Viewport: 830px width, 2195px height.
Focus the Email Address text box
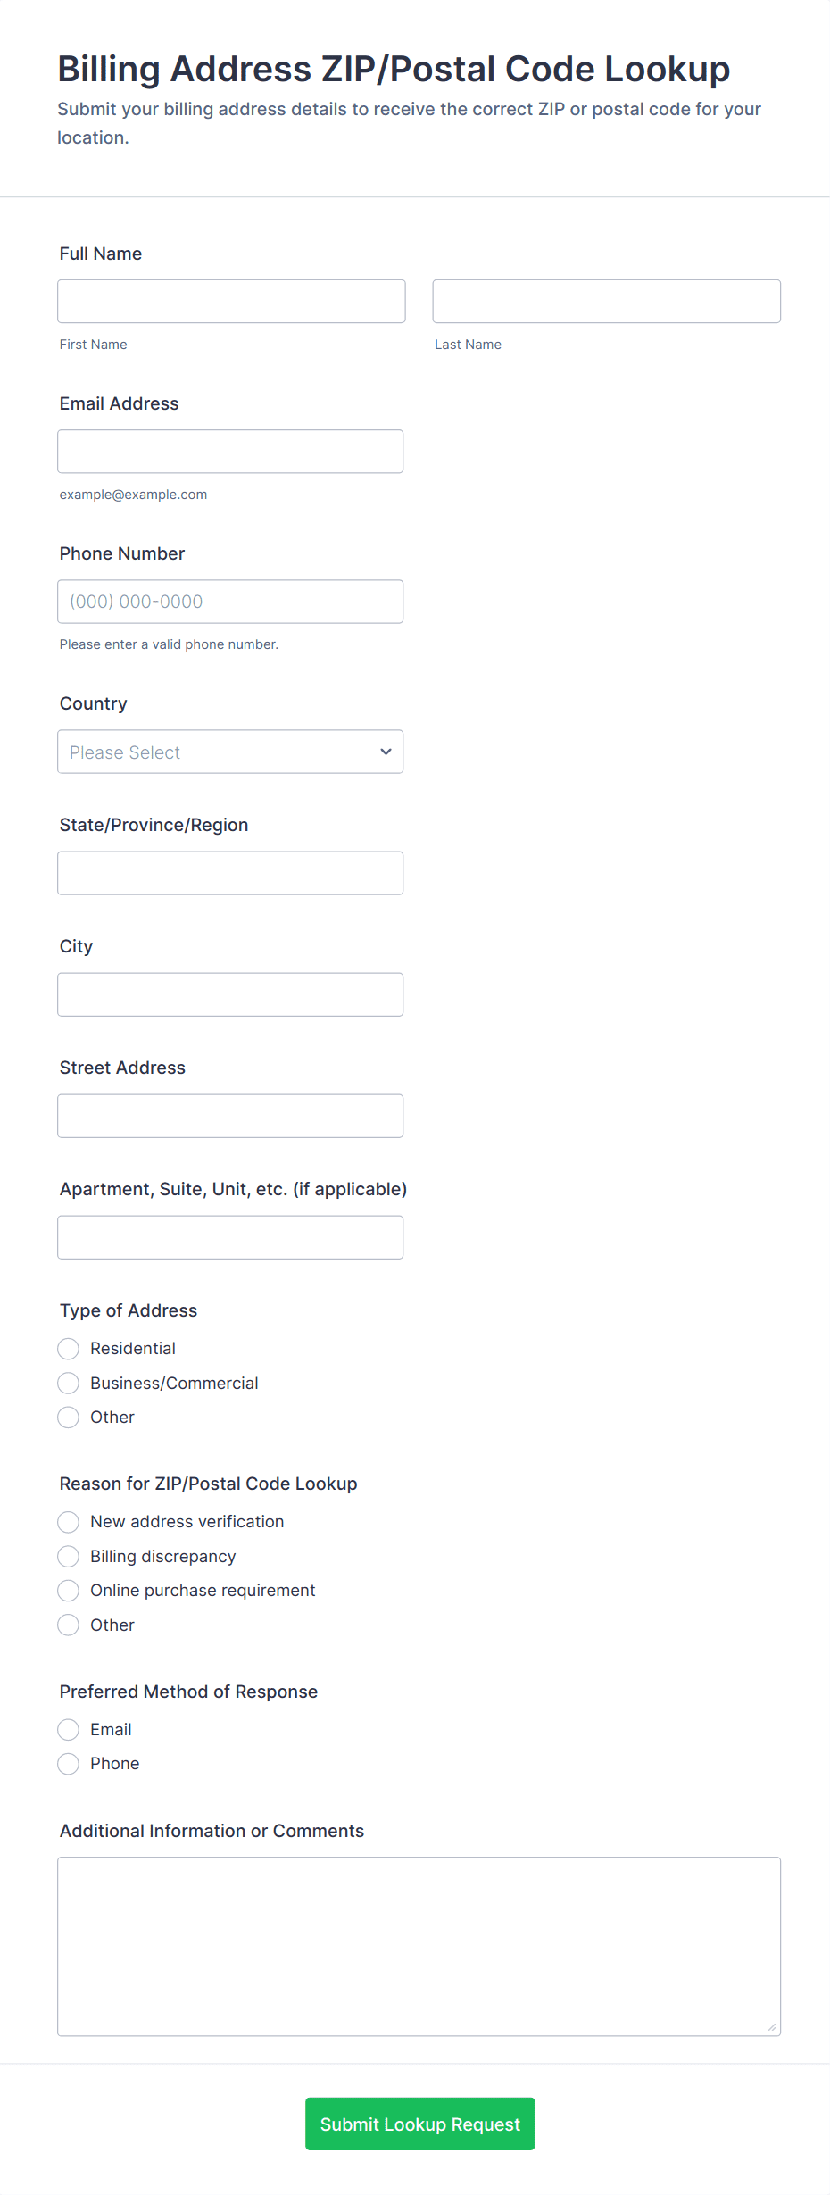coord(230,451)
